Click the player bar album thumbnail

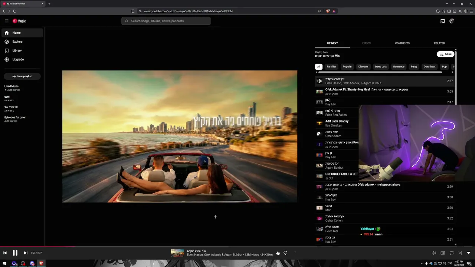point(177,253)
